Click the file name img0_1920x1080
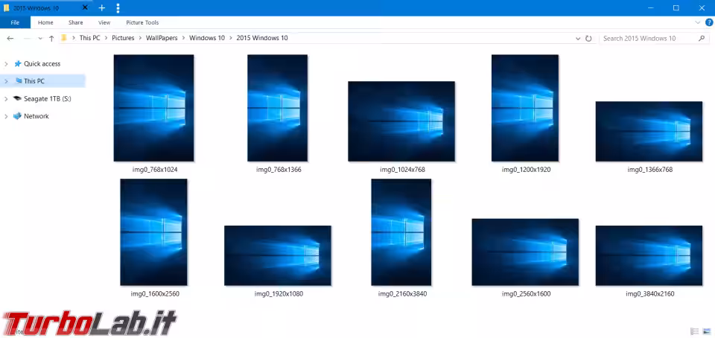The width and height of the screenshot is (715, 338). (279, 294)
